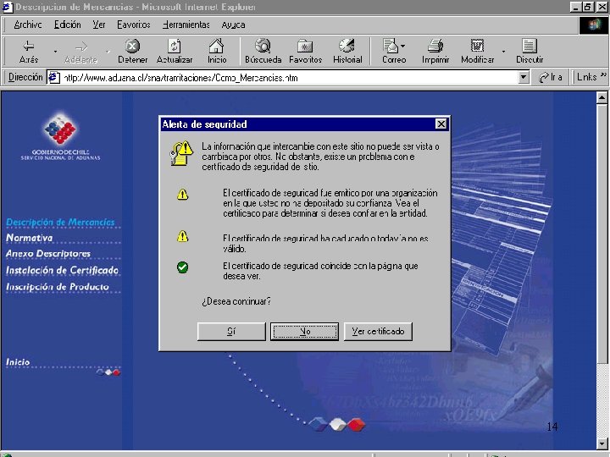The width and height of the screenshot is (610, 457).
Task: Click the Dirección label
Action: point(25,77)
